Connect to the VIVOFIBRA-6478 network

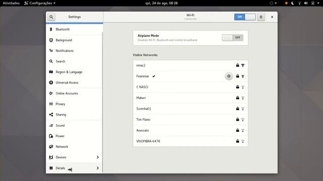point(190,141)
